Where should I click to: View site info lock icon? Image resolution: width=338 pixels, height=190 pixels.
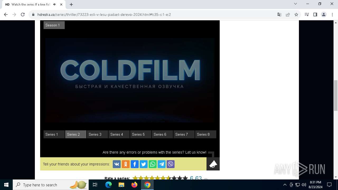33,15
